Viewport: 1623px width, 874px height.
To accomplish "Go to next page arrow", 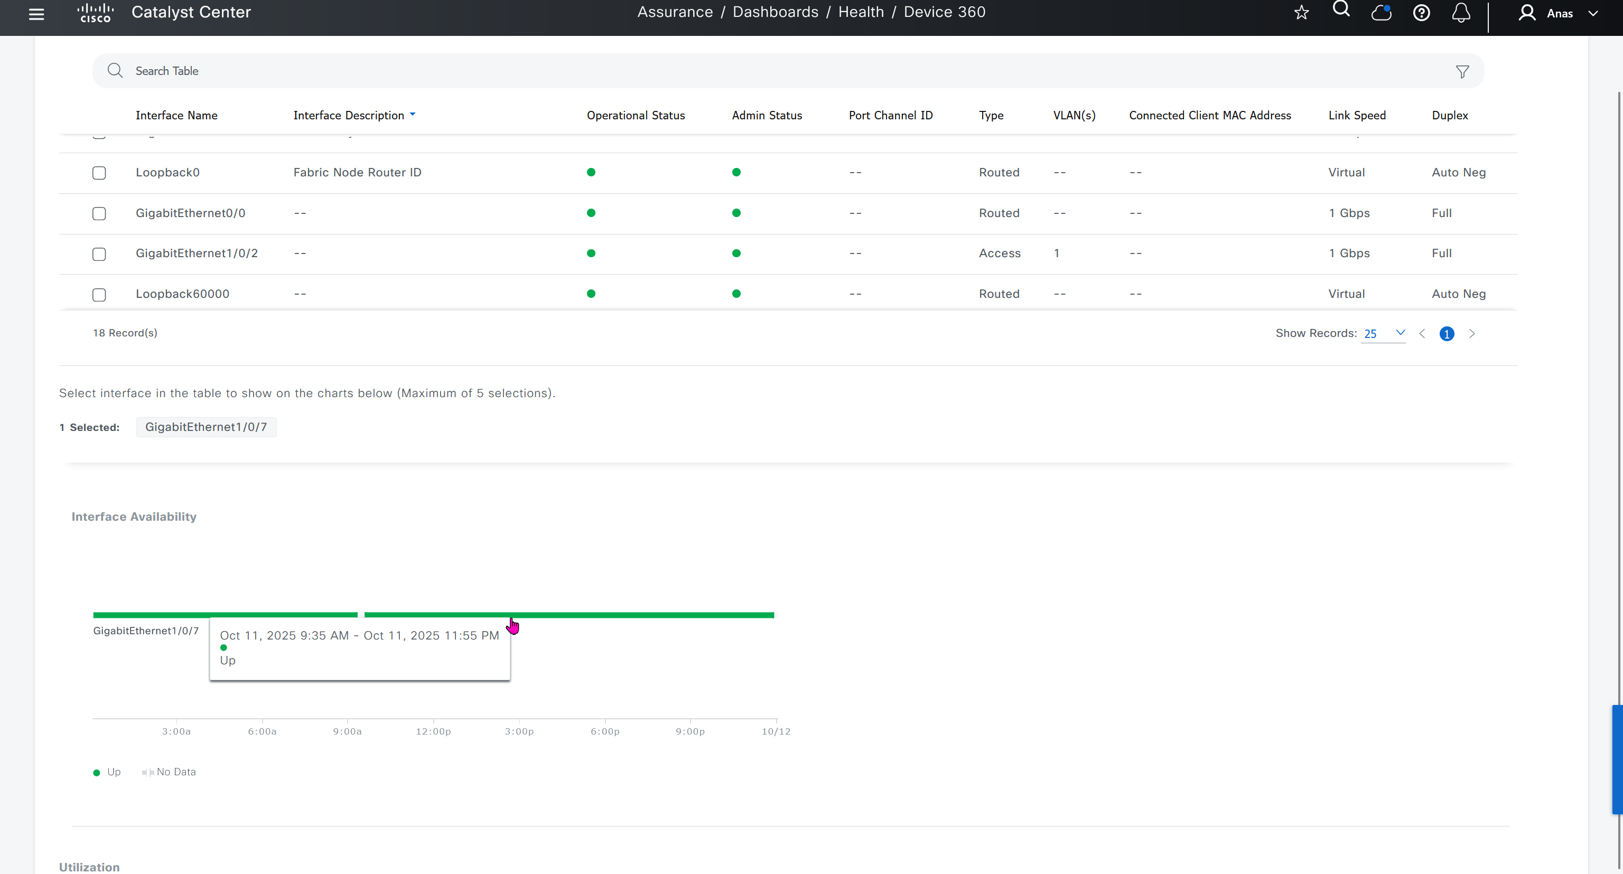I will [x=1472, y=334].
